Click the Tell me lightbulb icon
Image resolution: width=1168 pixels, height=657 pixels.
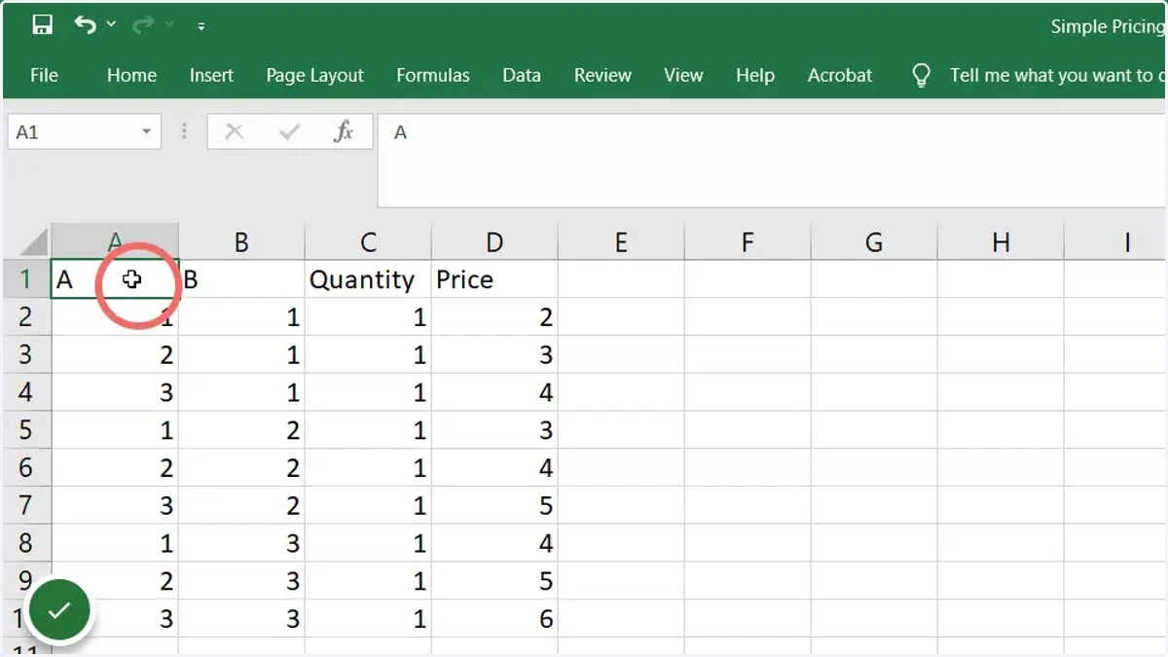tap(921, 76)
